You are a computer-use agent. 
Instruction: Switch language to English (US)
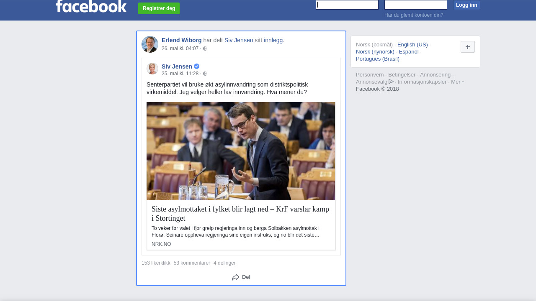click(412, 45)
